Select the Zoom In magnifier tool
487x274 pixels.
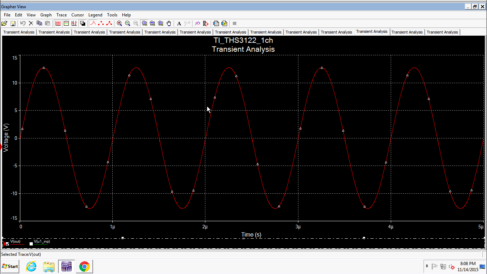pyautogui.click(x=120, y=24)
